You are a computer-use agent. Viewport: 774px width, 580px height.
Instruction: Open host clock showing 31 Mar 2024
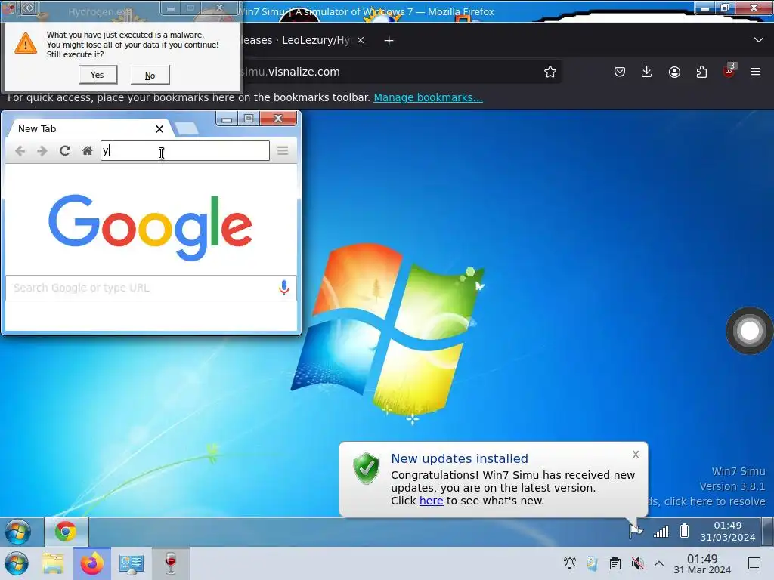point(702,564)
